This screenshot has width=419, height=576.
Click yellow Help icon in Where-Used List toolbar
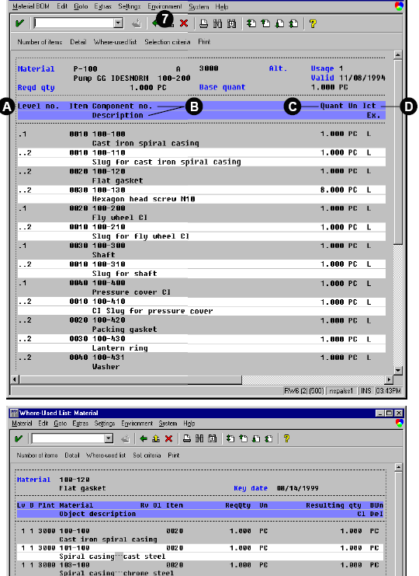(x=286, y=438)
